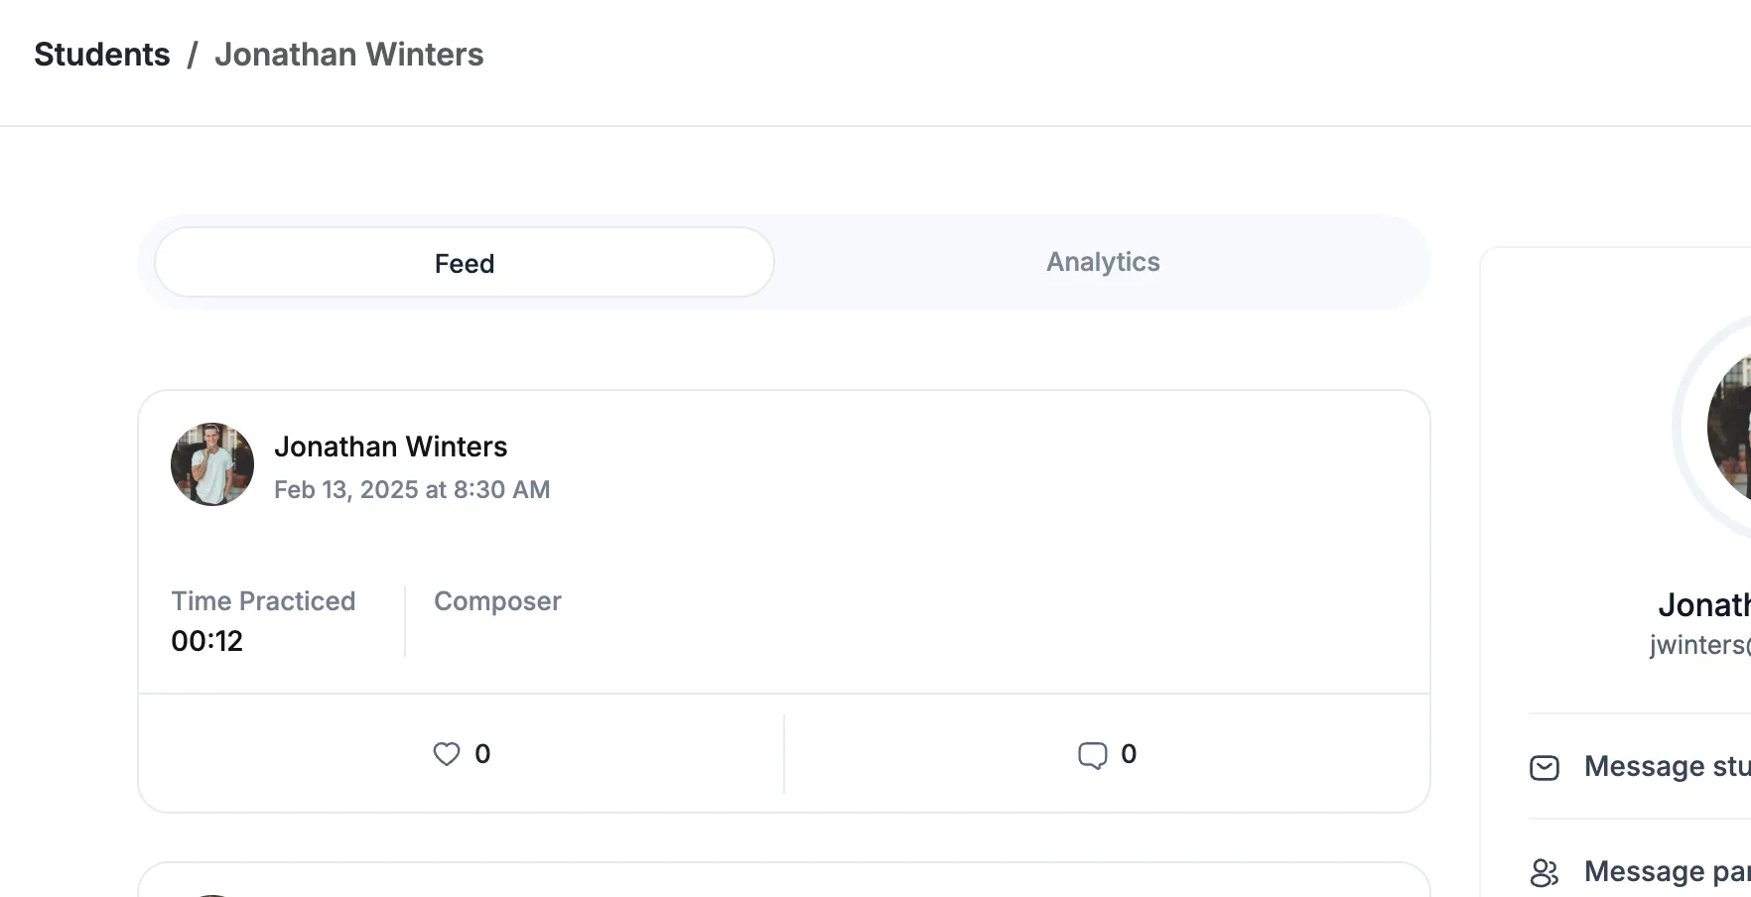Click the jwinters email under the profile
Image resolution: width=1751 pixels, height=897 pixels.
pyautogui.click(x=1700, y=645)
